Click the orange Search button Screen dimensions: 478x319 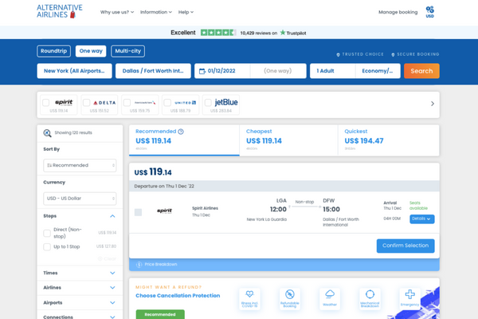pos(421,71)
